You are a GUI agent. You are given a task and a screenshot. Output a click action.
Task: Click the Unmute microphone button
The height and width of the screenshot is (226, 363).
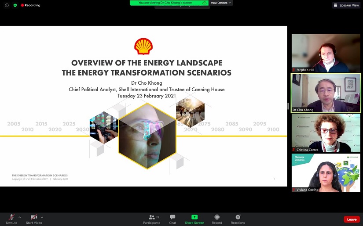[11, 219]
